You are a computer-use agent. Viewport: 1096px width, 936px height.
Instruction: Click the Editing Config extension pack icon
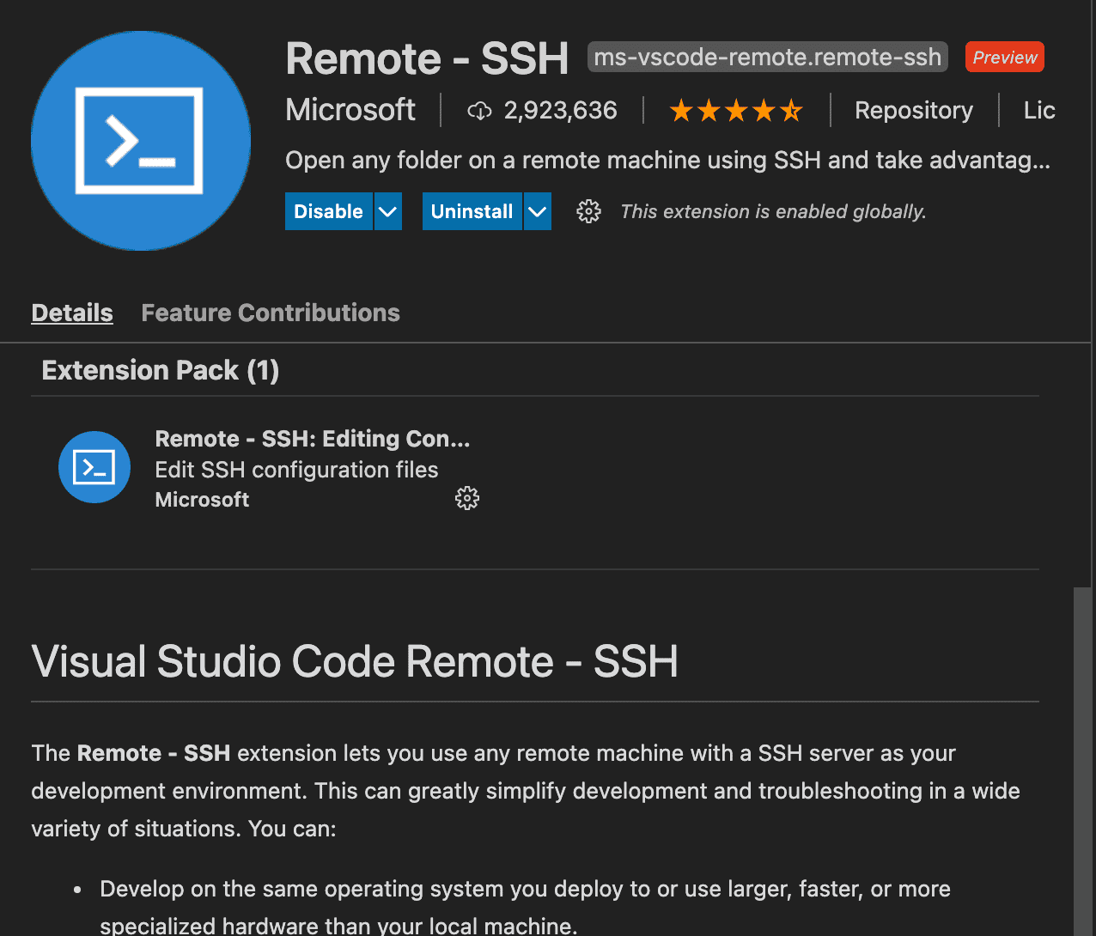coord(94,467)
